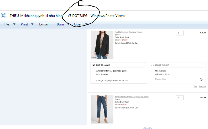Click the store pickup info icon
Screen dimensions: 208x129
pyautogui.click(x=201, y=79)
